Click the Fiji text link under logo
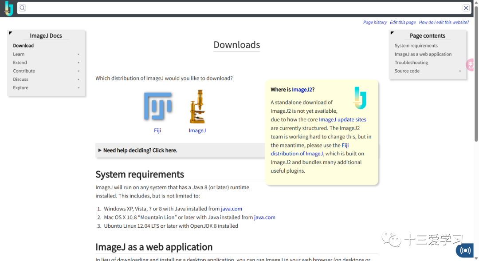479x261 pixels. (x=157, y=130)
